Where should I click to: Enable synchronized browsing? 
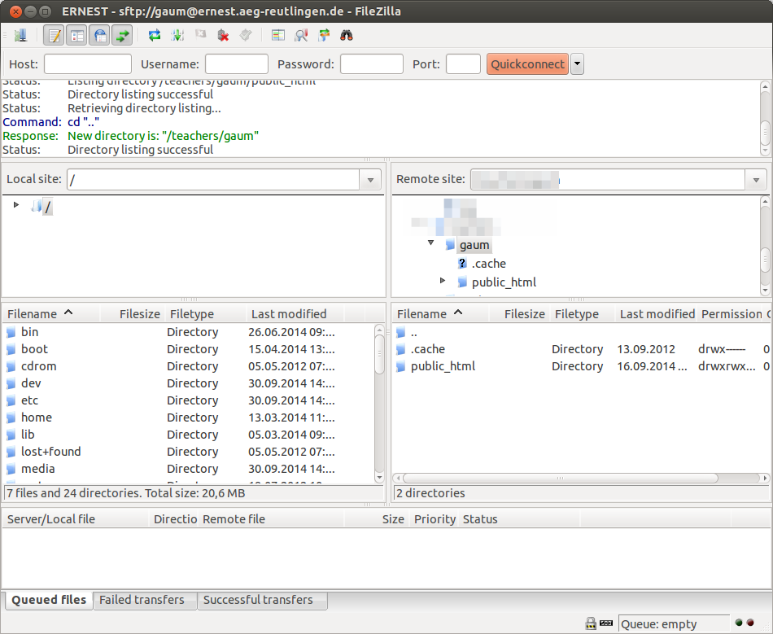[x=323, y=35]
